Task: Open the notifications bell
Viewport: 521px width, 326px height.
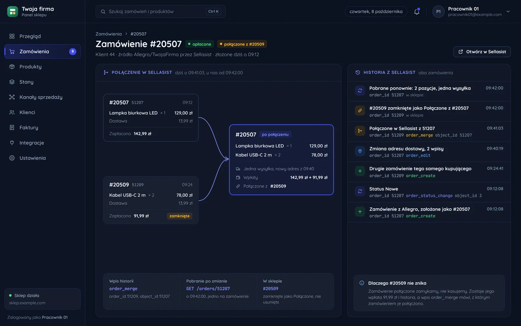Action: coord(416,11)
